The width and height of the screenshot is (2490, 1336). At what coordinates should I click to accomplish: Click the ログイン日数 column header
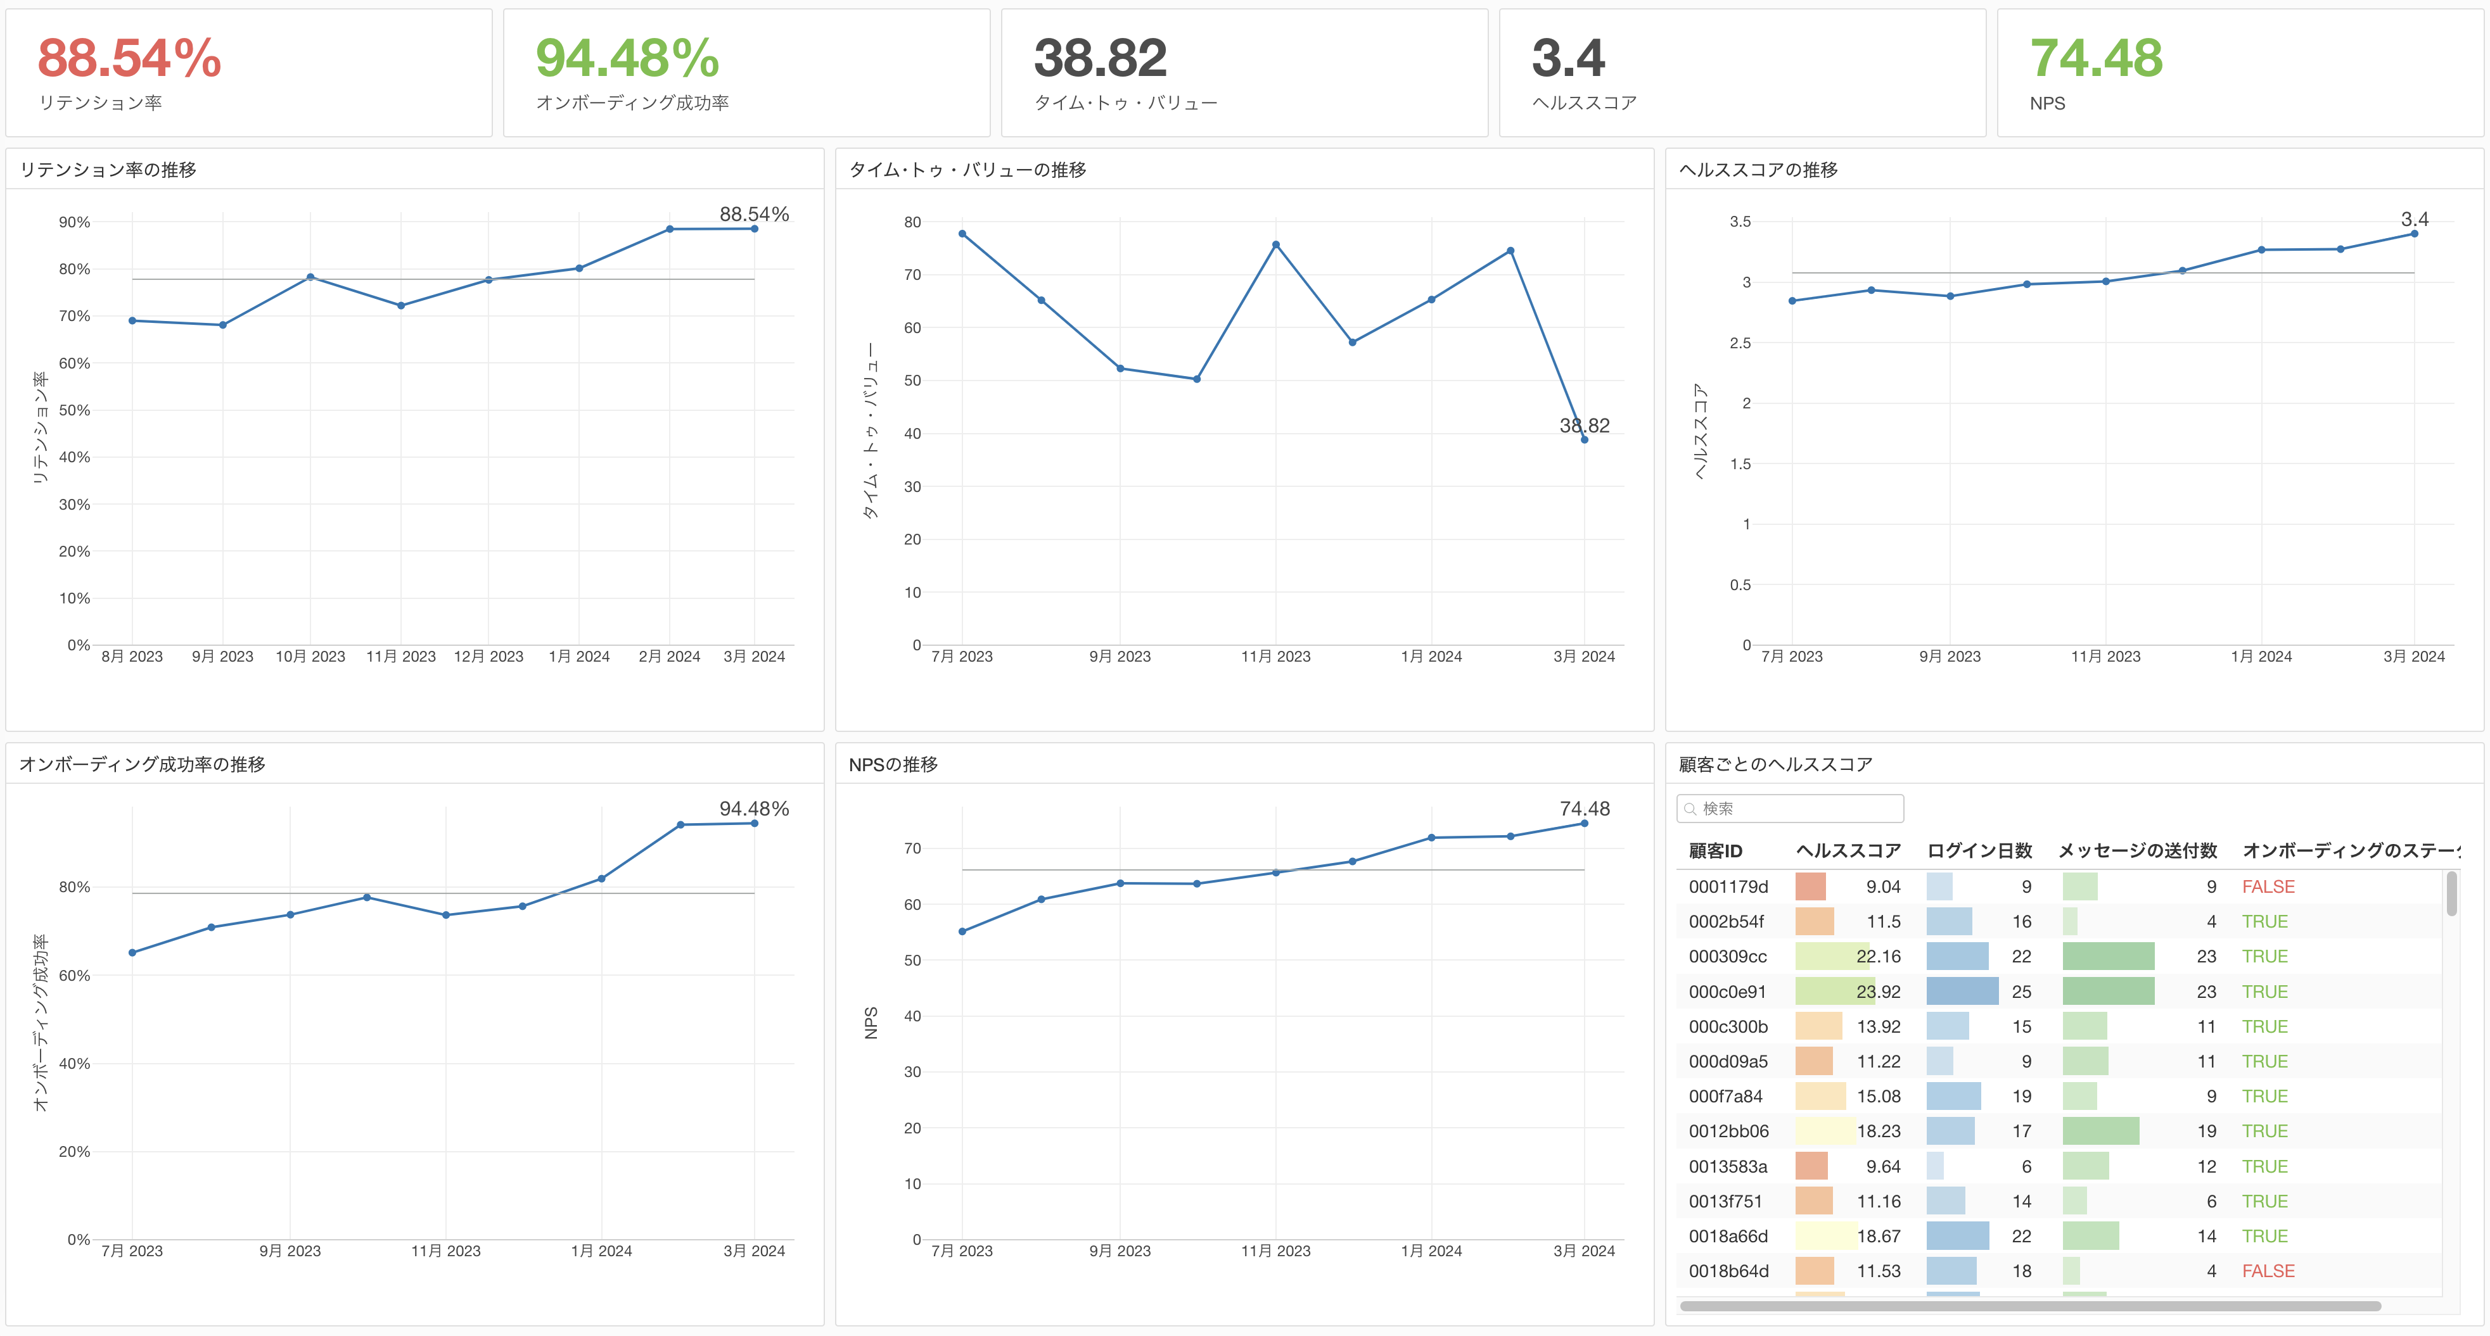(x=1979, y=850)
